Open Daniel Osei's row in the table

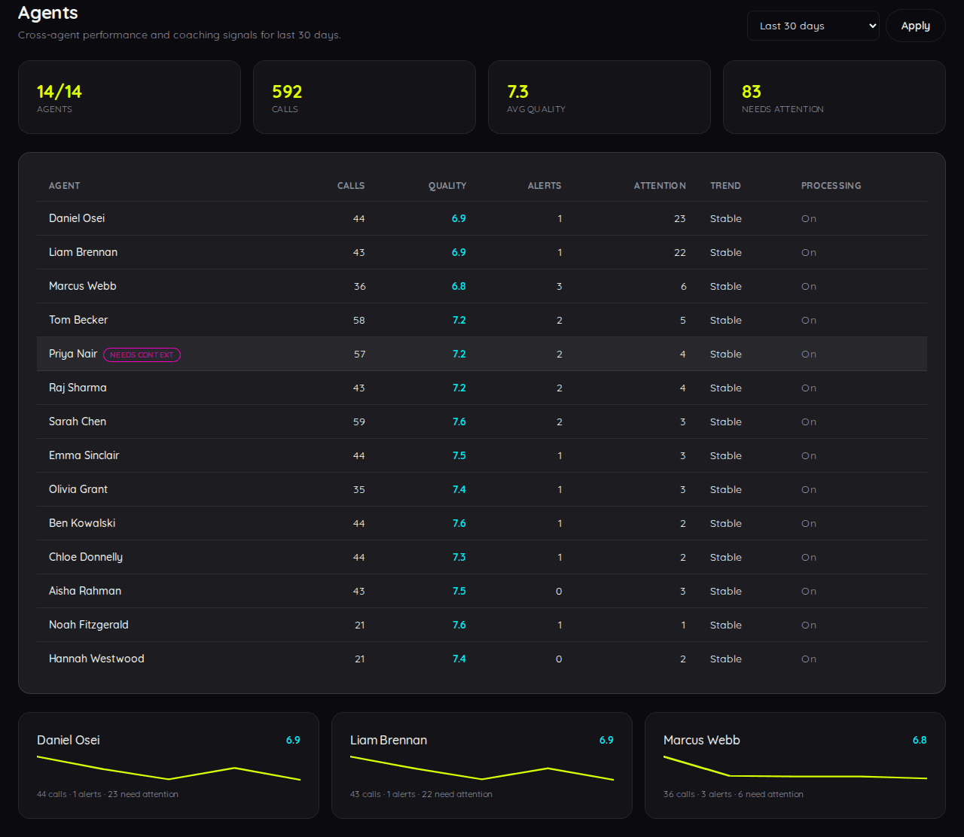(x=482, y=218)
